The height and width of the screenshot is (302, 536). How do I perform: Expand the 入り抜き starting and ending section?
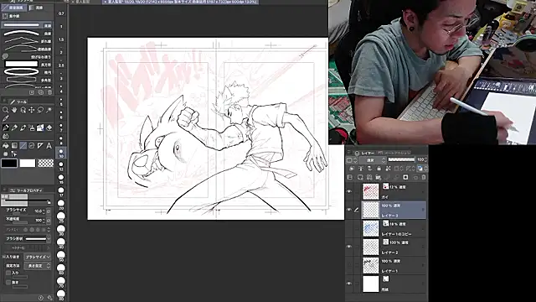(3, 257)
